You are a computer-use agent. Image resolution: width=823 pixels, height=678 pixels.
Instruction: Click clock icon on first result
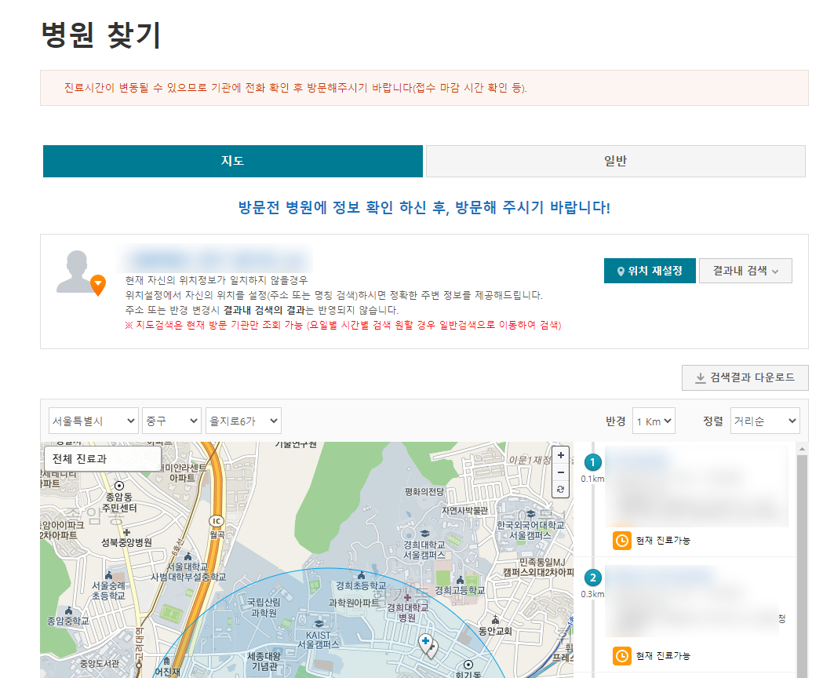(x=622, y=541)
